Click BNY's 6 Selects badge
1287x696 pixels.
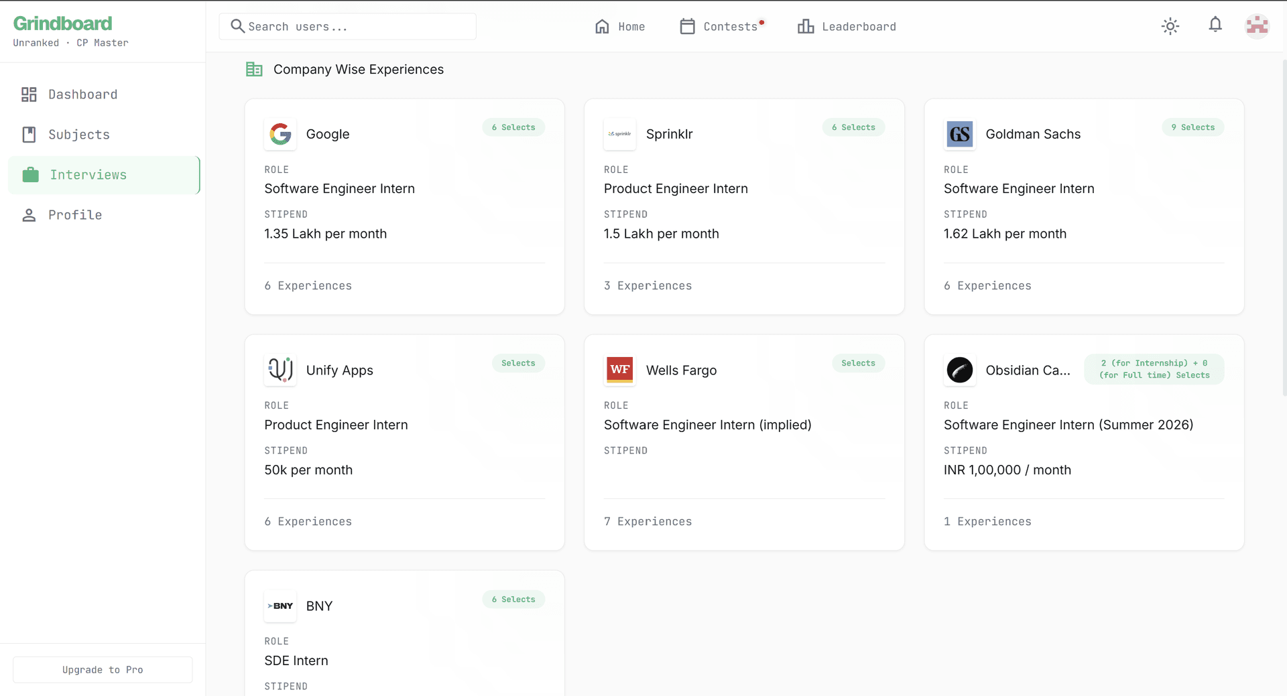click(513, 600)
